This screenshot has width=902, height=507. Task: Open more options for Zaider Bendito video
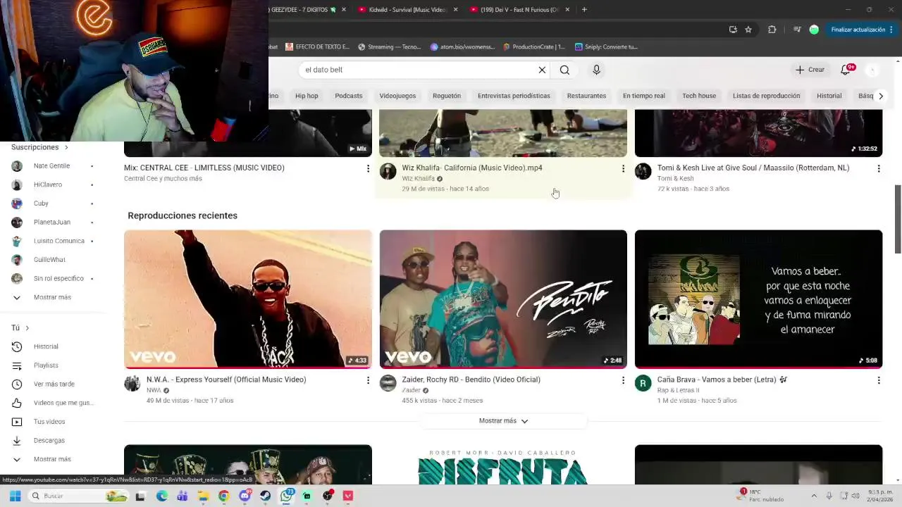(623, 380)
